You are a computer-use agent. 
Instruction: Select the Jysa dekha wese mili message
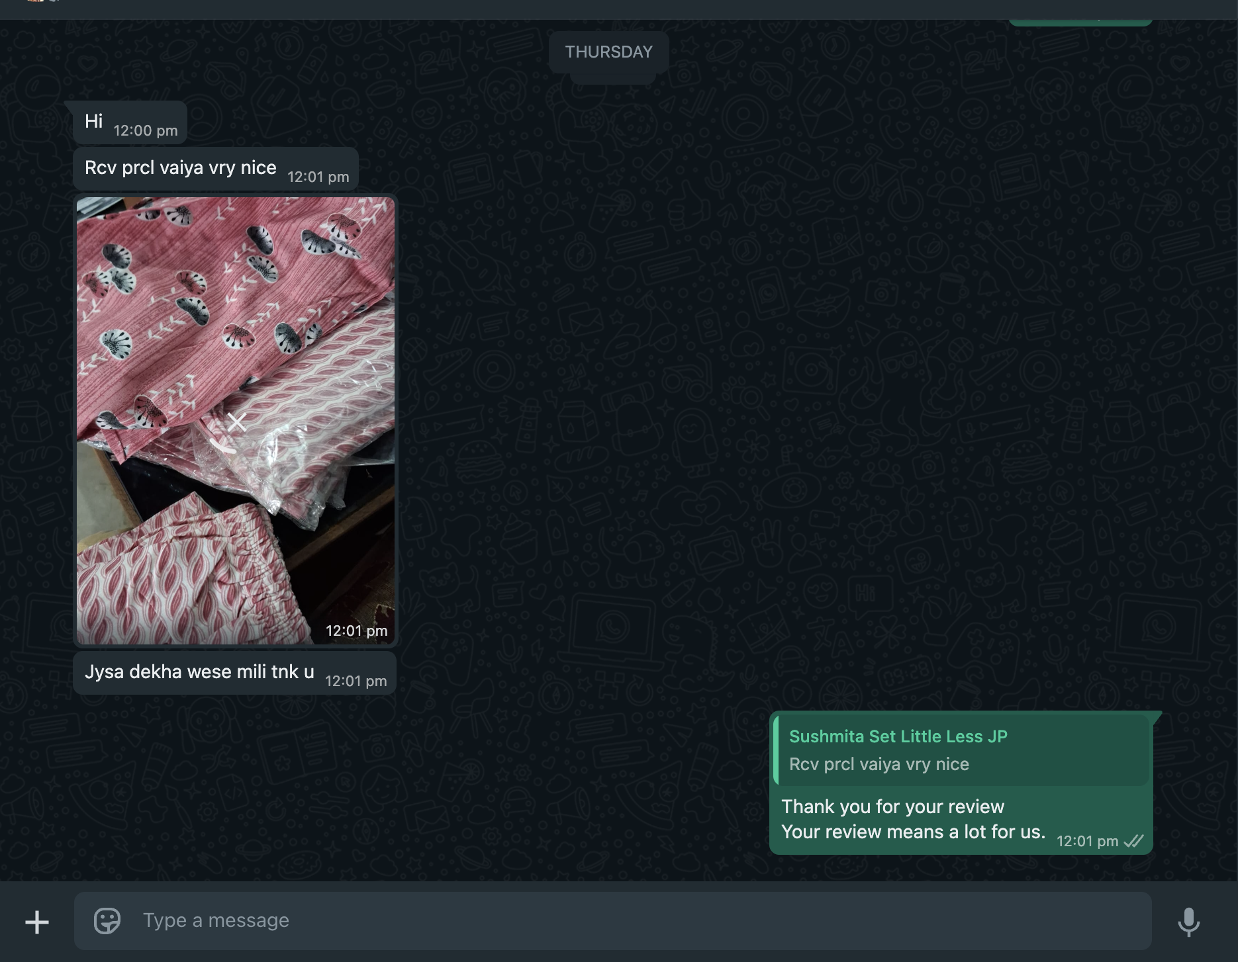[x=199, y=672]
